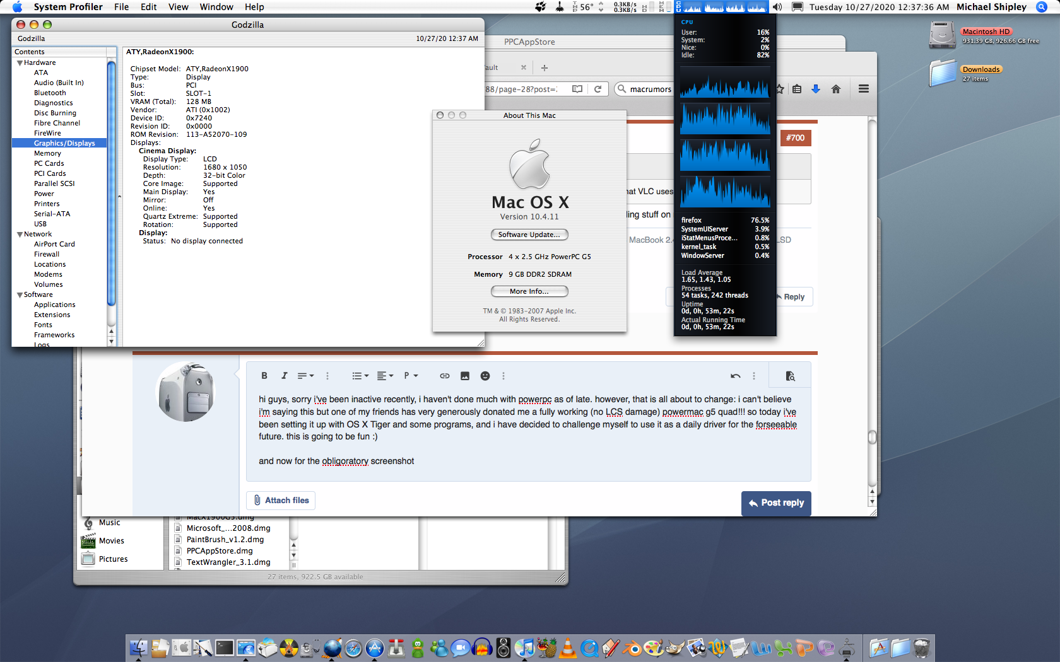The image size is (1060, 662).
Task: Open Safari from the Dock
Action: [x=353, y=647]
